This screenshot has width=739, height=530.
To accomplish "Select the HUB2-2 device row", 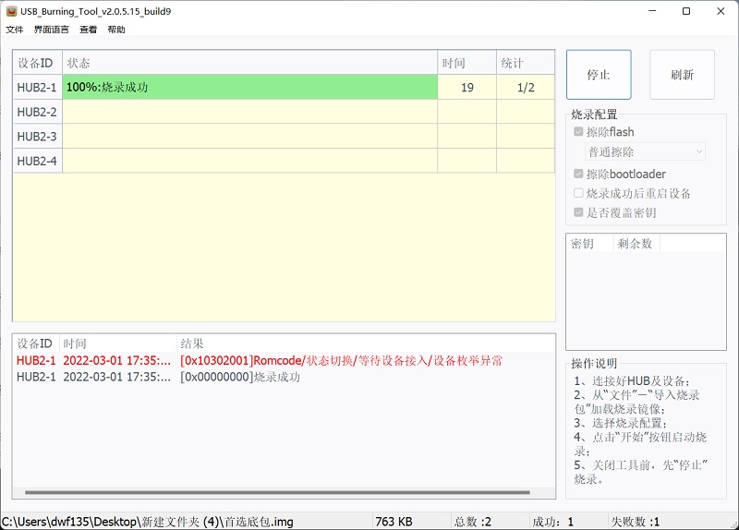I will click(284, 112).
